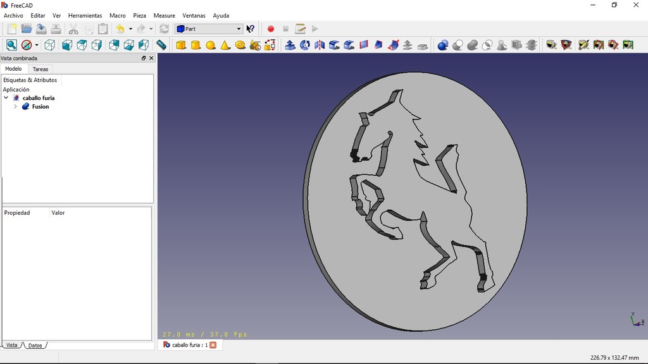This screenshot has width=648, height=364.
Task: Open the draw style dropdown arrow
Action: 37,45
